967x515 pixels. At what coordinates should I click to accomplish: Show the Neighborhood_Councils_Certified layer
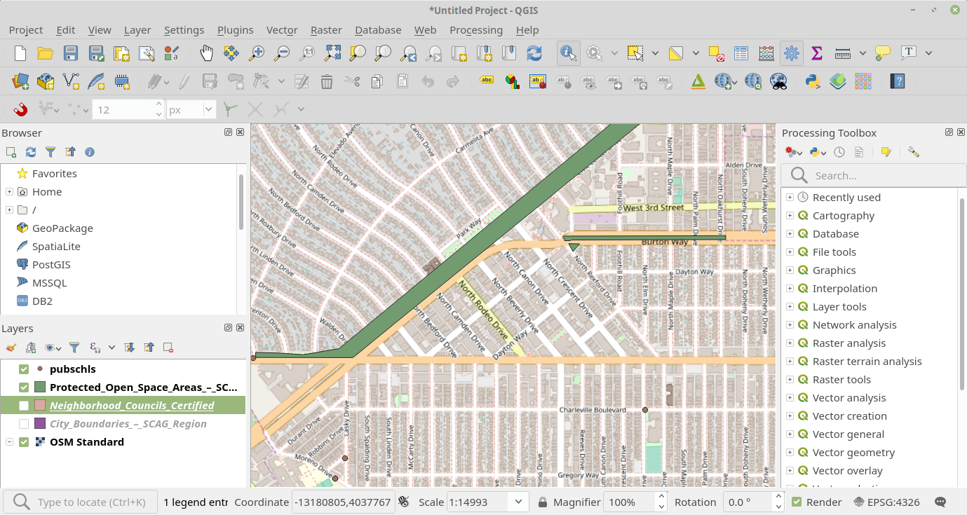click(x=24, y=406)
